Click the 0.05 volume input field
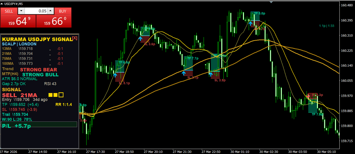 [36, 11]
